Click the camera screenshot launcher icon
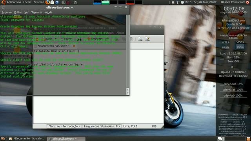The height and width of the screenshot is (141, 251). 75,2
